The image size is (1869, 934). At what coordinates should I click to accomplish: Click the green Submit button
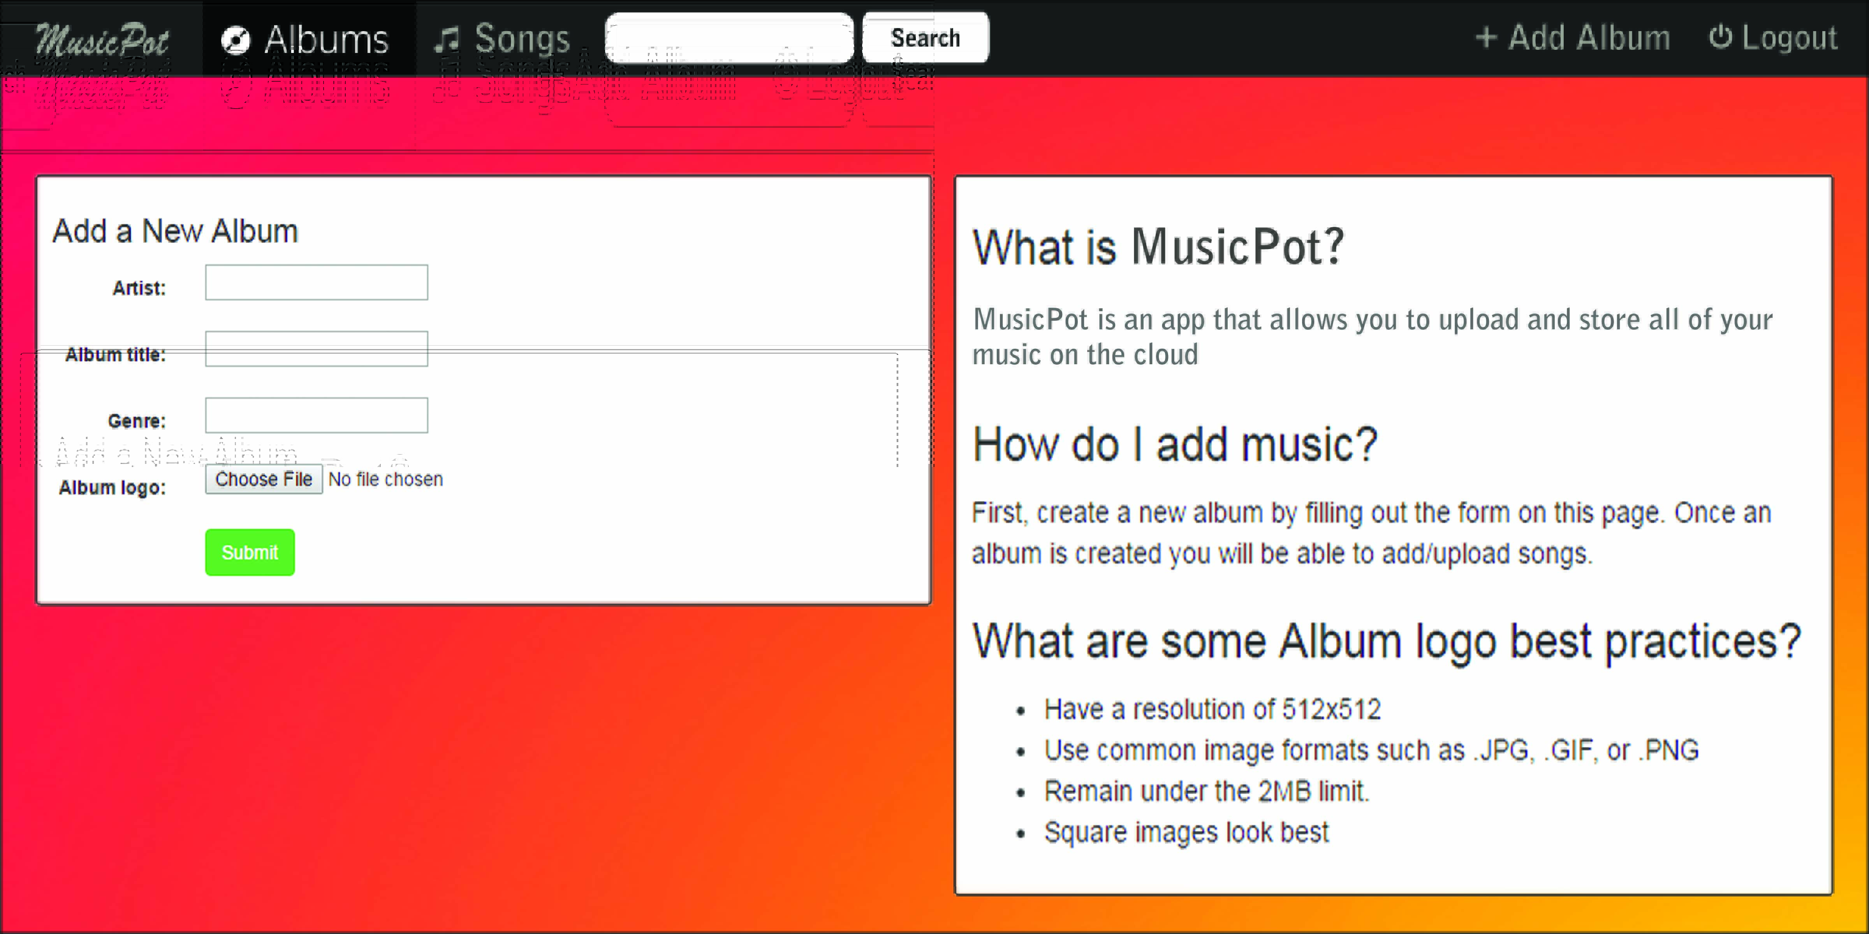[250, 553]
